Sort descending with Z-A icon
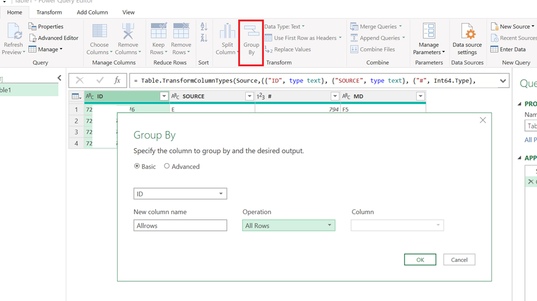 (204, 38)
